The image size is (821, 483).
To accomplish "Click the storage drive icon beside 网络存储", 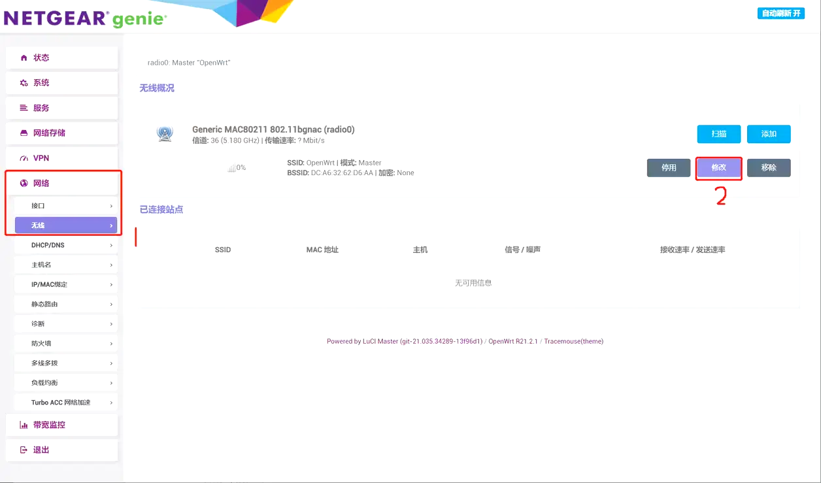I will [24, 133].
